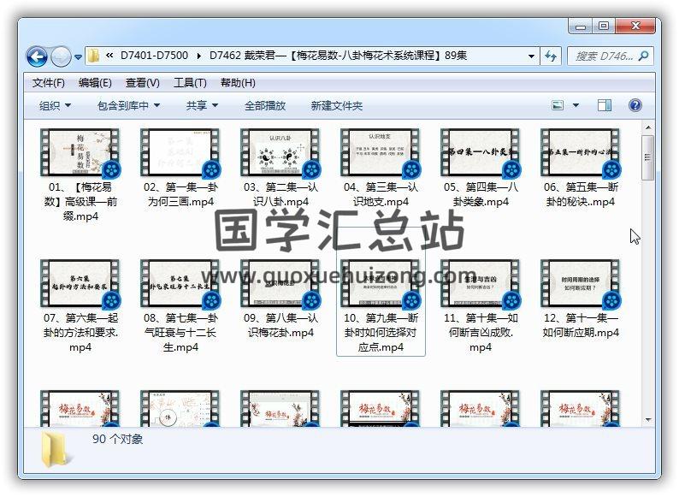Click the 90 个对象 status text
679x497 pixels.
tap(117, 440)
